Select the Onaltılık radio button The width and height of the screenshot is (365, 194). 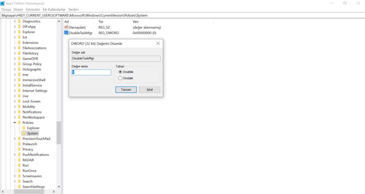[120, 72]
